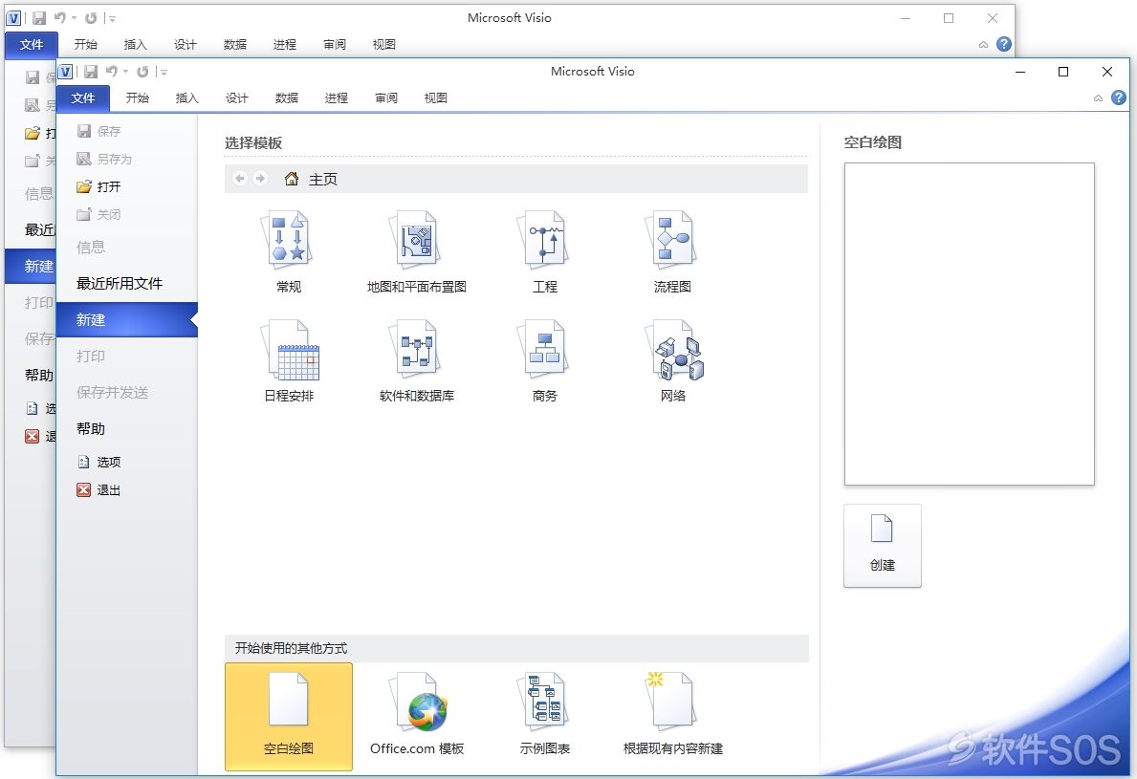Click undo icon in front window toolbar

click(x=112, y=71)
